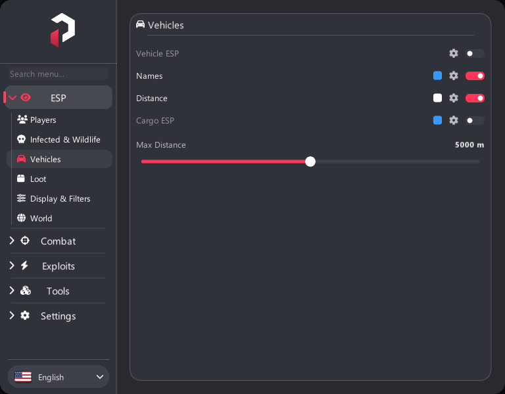Image resolution: width=505 pixels, height=394 pixels.
Task: Click the lightning bolt icon for Exploits
Action: point(24,265)
